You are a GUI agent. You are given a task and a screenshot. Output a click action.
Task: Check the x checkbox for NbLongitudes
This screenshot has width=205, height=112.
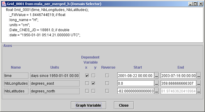click(87, 83)
